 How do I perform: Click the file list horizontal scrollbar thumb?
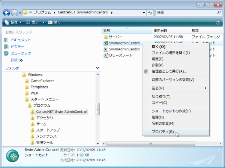[x=151, y=144]
